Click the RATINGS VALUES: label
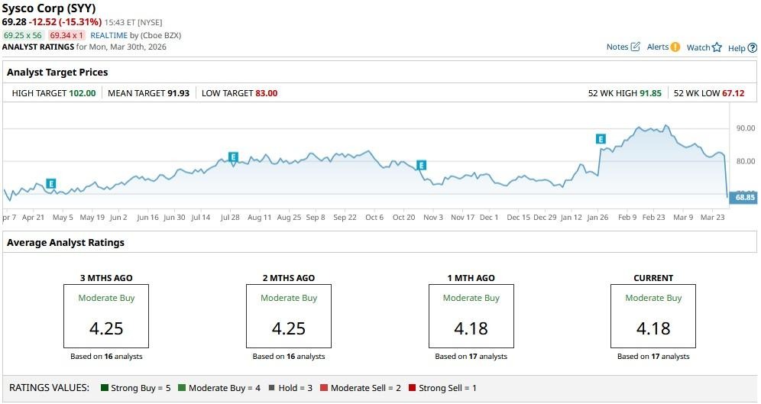Image resolution: width=761 pixels, height=404 pixels. pyautogui.click(x=50, y=388)
